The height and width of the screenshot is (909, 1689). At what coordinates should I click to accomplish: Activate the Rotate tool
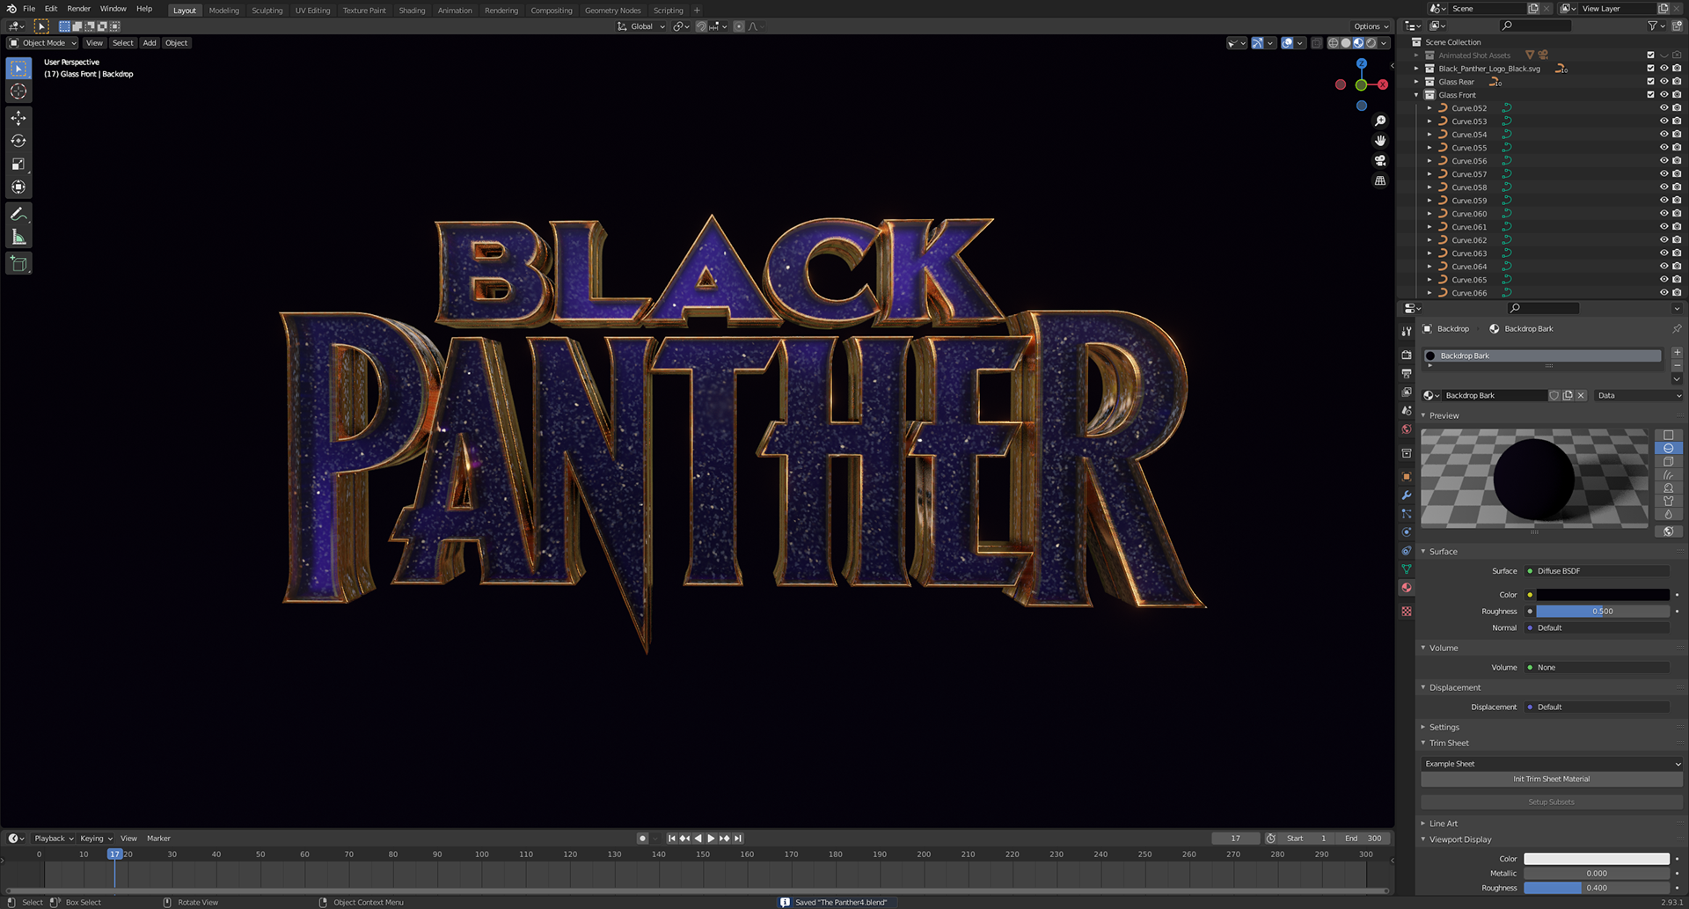18,141
